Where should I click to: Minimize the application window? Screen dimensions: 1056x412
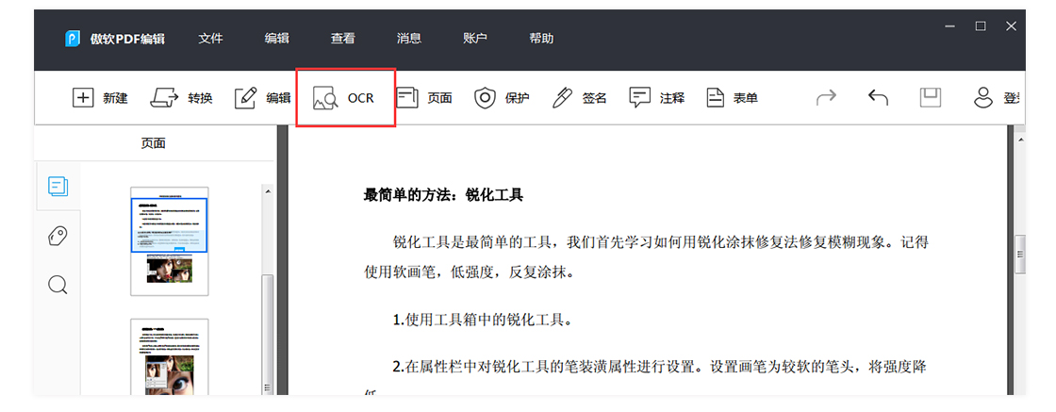(x=950, y=26)
